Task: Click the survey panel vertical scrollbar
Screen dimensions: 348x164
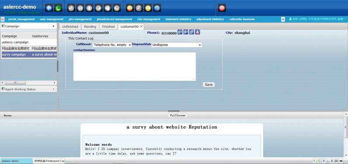Action: pyautogui.click(x=346, y=127)
